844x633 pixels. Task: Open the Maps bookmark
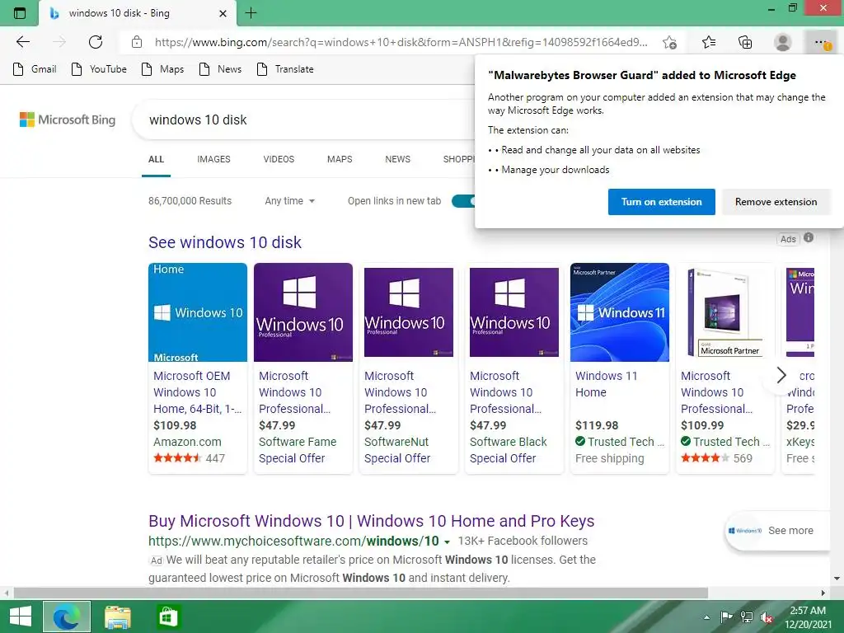[x=162, y=69]
